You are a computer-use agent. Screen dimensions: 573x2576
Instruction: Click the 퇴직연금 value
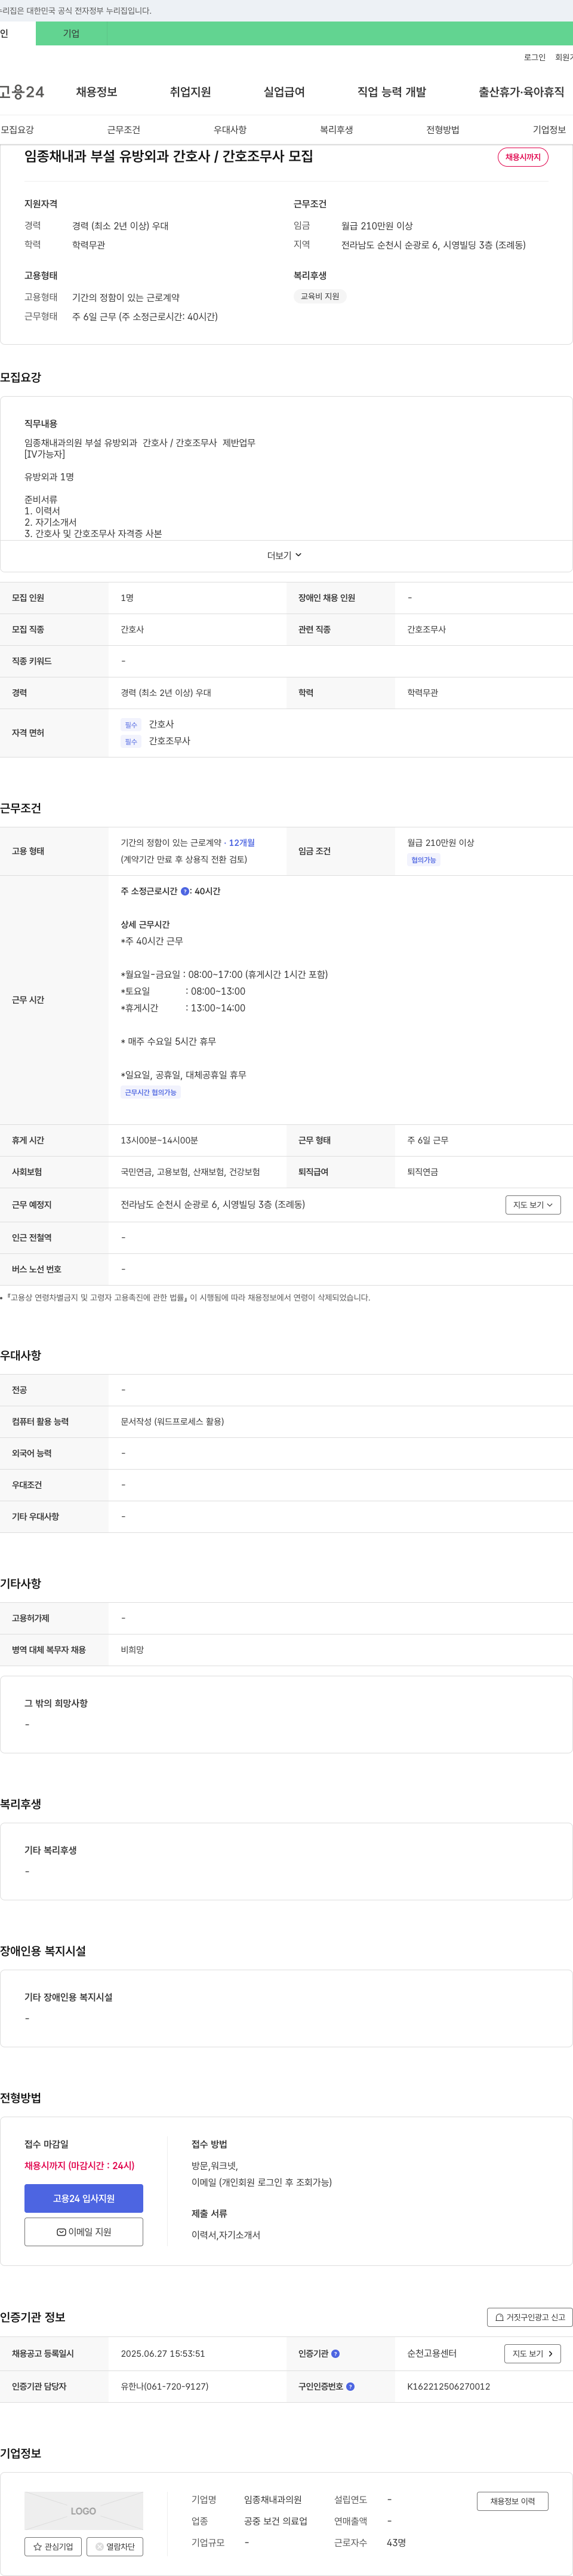pos(422,1172)
